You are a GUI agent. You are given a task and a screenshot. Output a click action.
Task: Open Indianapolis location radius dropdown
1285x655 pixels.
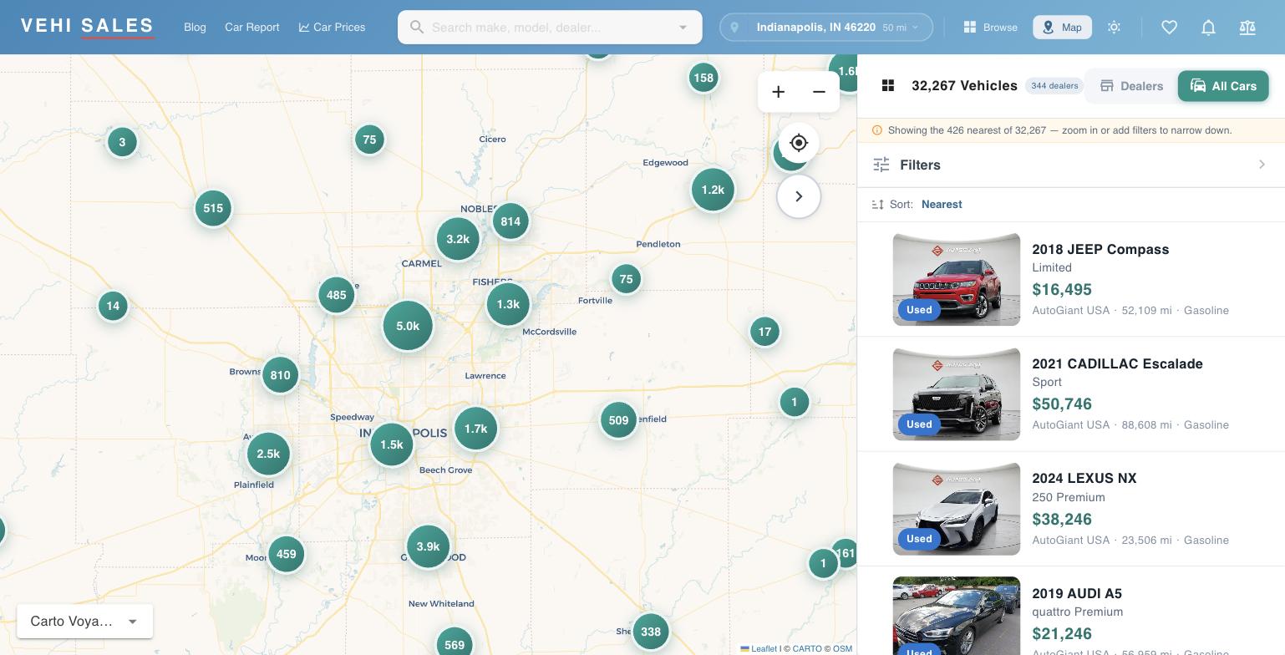tap(825, 28)
